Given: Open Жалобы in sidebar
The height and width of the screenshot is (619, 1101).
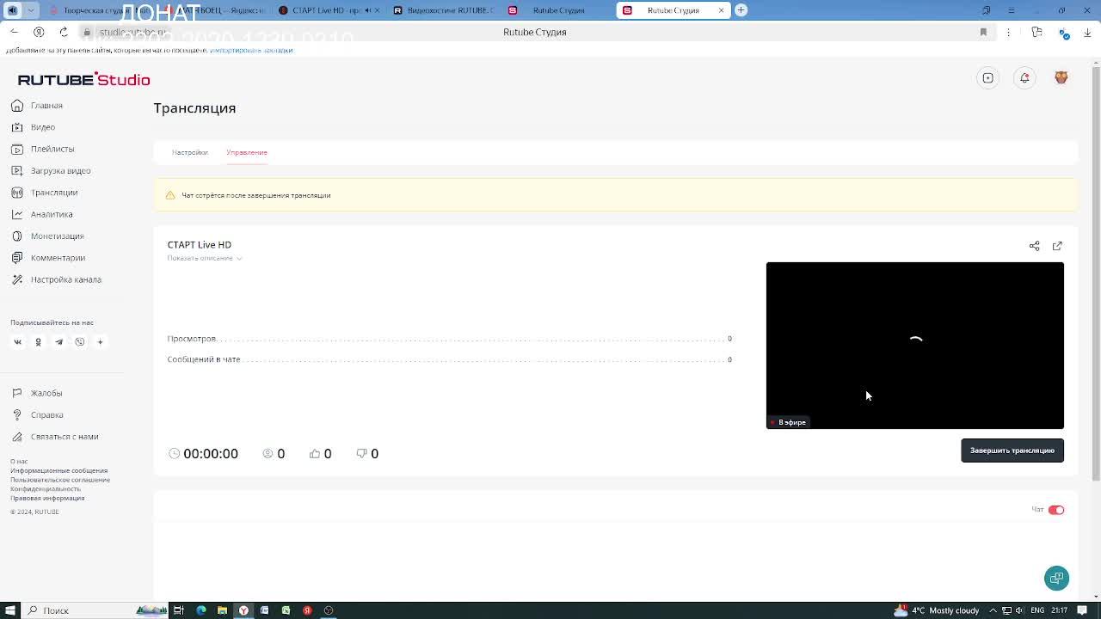Looking at the screenshot, I should point(37,393).
